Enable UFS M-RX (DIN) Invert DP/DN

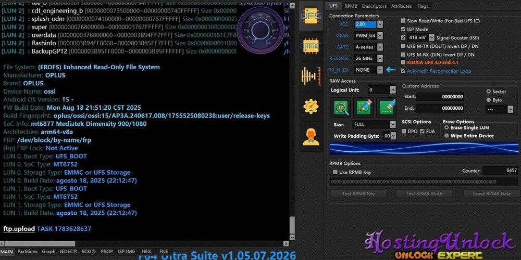tap(403, 55)
